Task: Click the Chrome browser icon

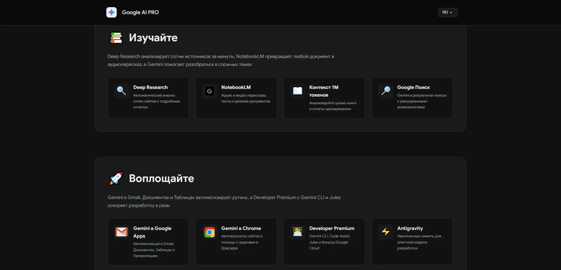Action: pos(209,232)
